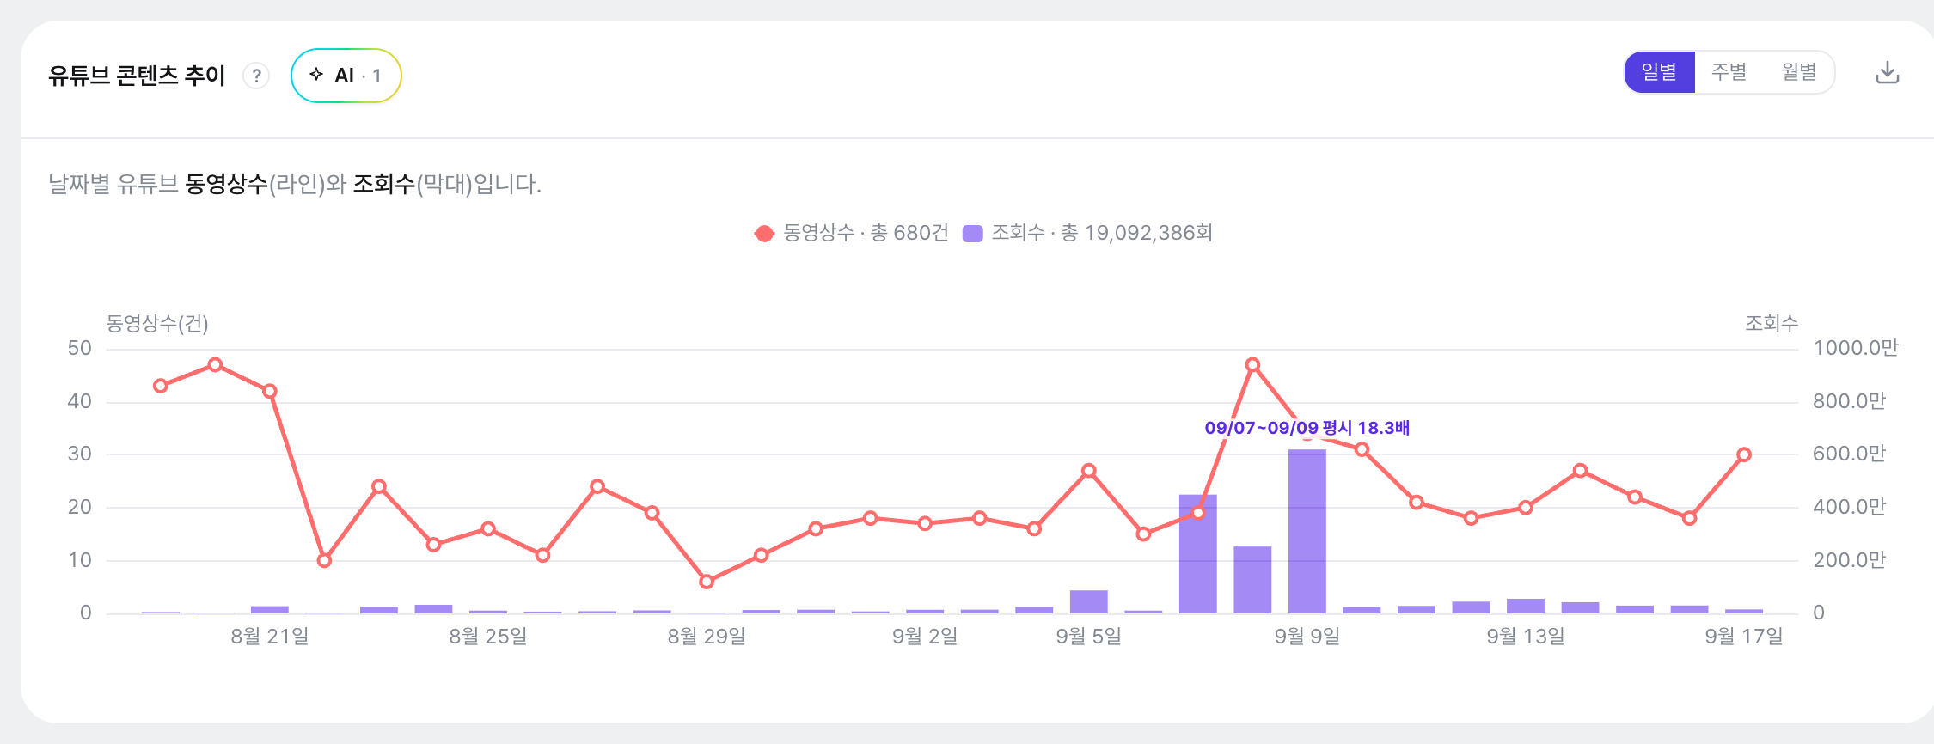The width and height of the screenshot is (1934, 744).
Task: Select the view-count bar for September 7
Action: (x=1198, y=554)
